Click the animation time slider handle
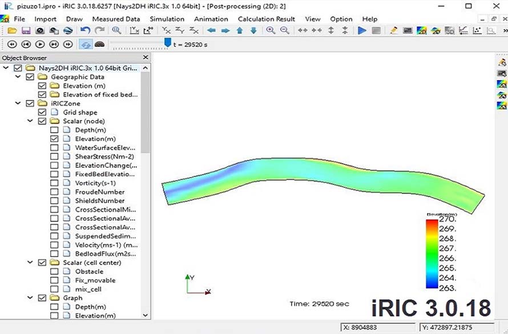 point(167,43)
